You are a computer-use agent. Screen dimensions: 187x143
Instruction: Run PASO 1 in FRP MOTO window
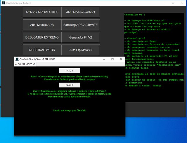pyautogui.click(x=69, y=71)
